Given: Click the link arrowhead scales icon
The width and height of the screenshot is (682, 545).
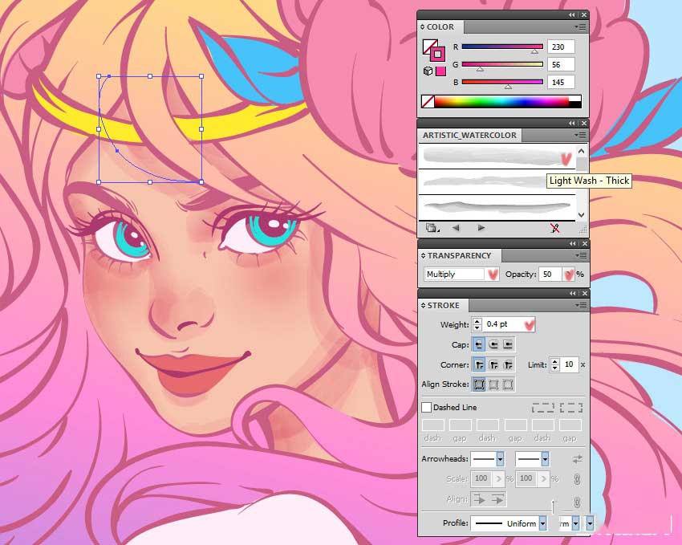Looking at the screenshot, I should pos(577,479).
